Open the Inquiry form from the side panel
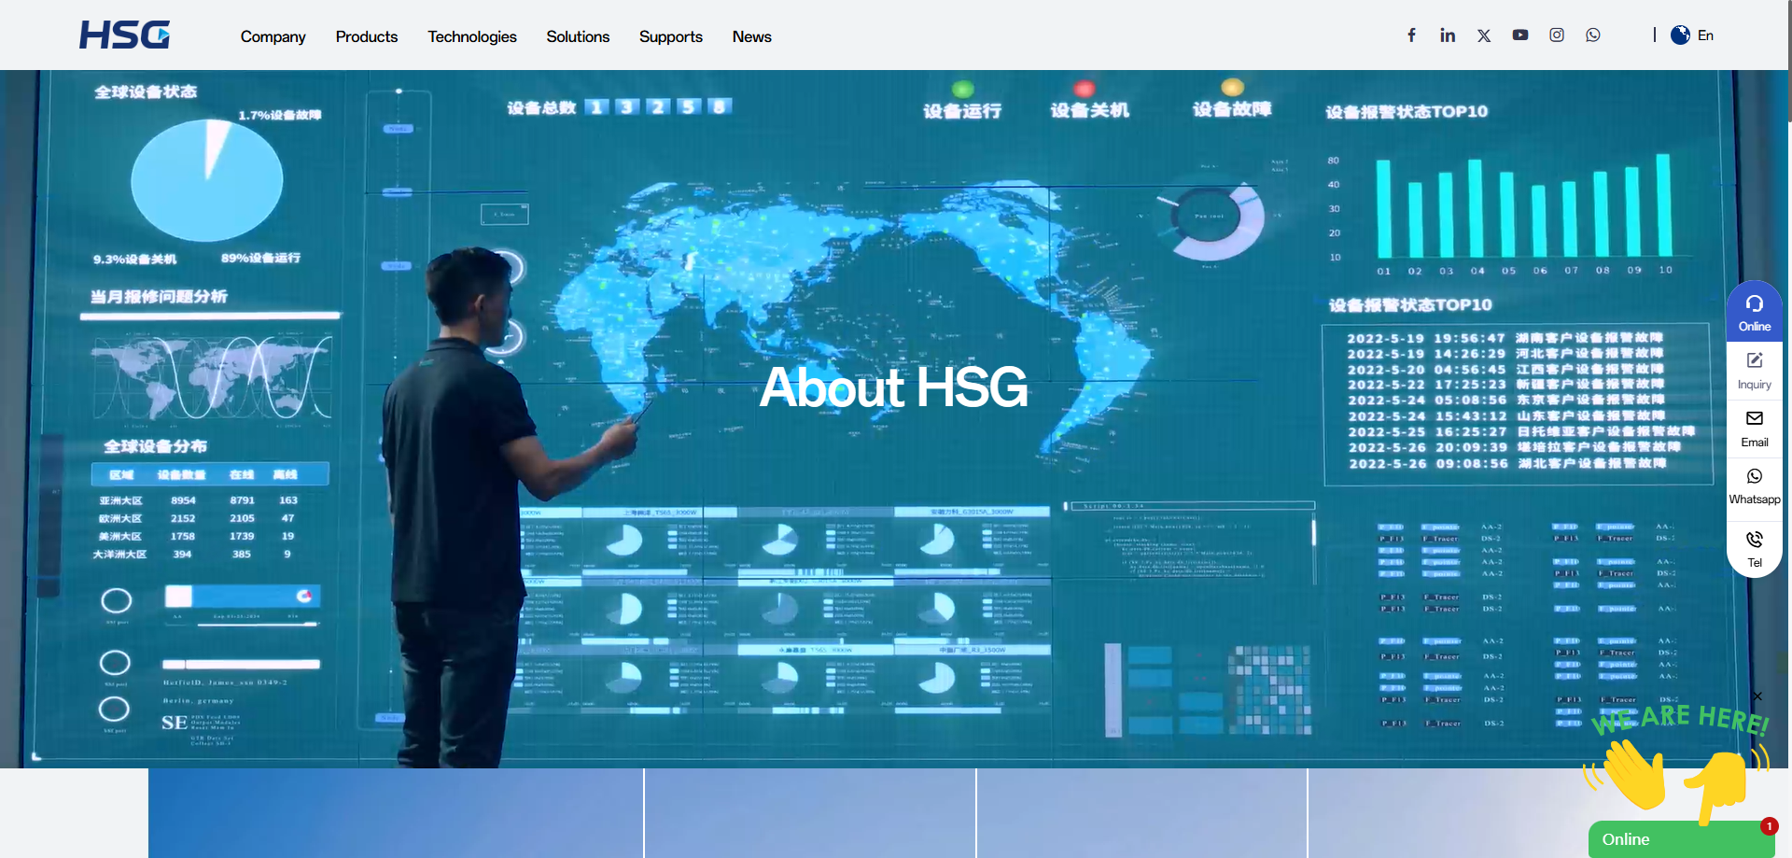The image size is (1792, 858). (x=1755, y=372)
